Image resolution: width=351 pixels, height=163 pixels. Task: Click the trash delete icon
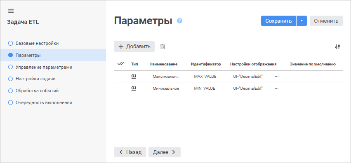click(163, 47)
